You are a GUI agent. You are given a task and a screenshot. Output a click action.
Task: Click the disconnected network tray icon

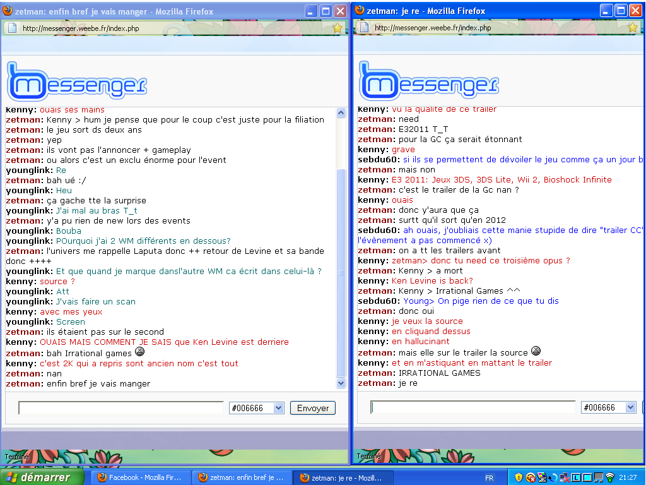pos(564,477)
